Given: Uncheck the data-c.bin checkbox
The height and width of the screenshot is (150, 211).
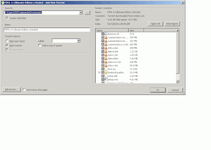Looking at the screenshot, I should [x=103, y=55].
